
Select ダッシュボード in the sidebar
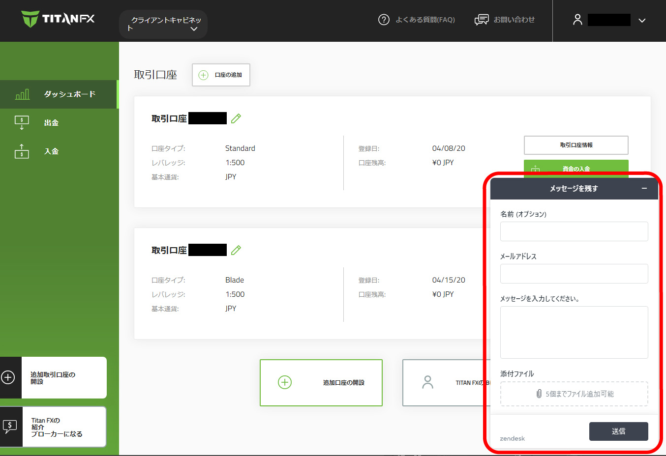59,94
